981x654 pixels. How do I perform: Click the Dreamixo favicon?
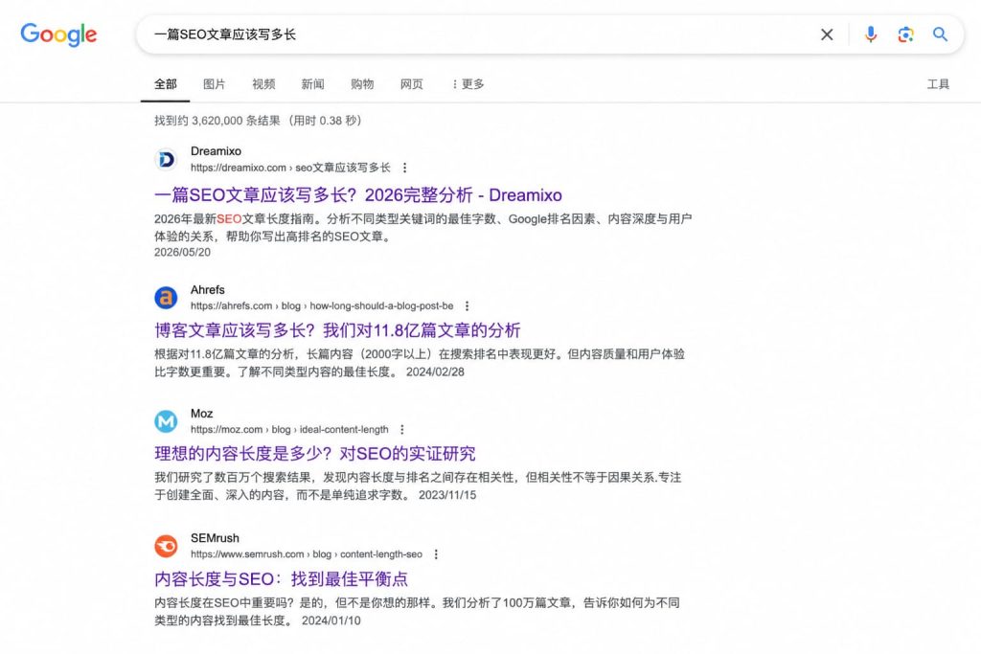coord(166,160)
